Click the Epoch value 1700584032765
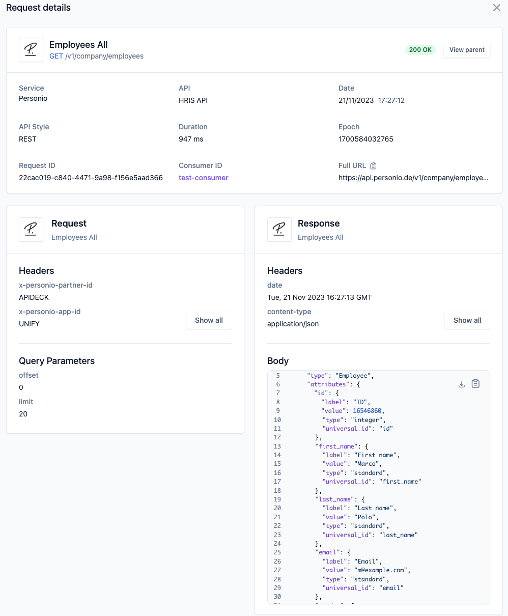The image size is (508, 616). point(366,139)
